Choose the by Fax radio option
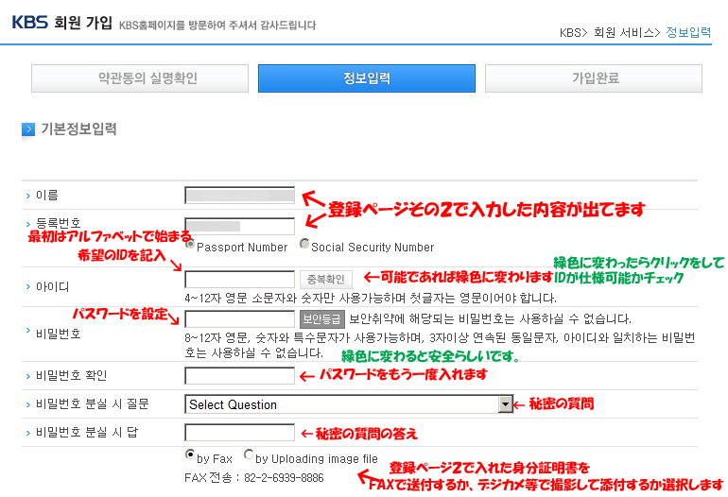728x497 pixels. (x=189, y=454)
